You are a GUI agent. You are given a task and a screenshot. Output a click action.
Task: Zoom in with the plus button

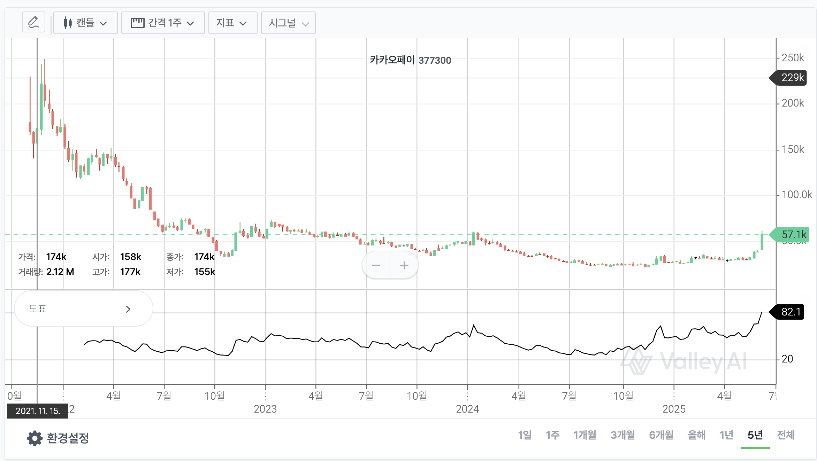coord(404,266)
